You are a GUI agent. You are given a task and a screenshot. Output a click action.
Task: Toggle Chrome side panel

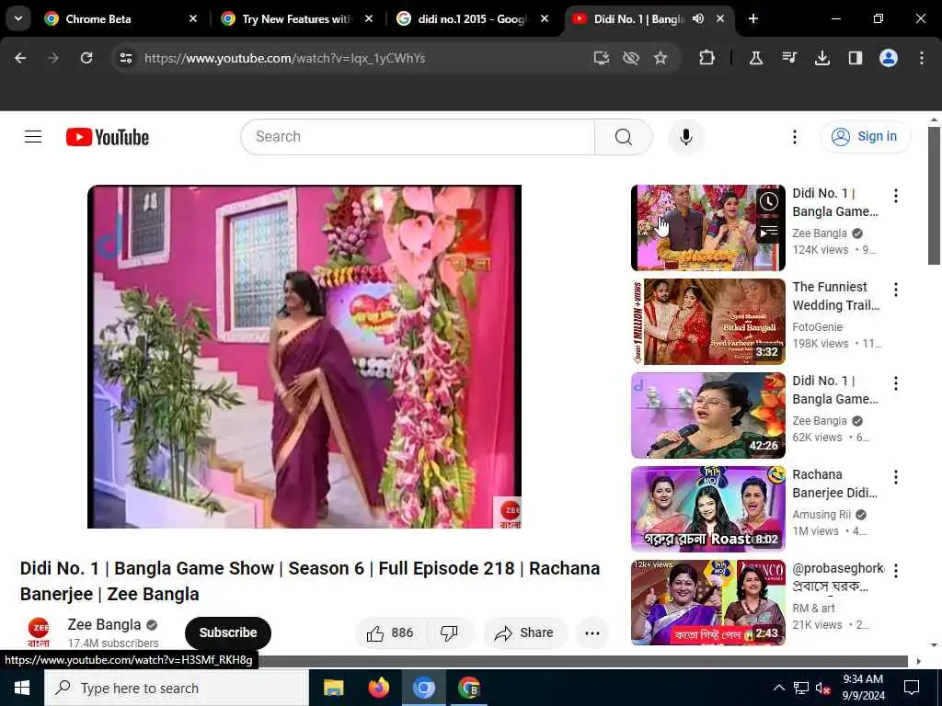855,58
